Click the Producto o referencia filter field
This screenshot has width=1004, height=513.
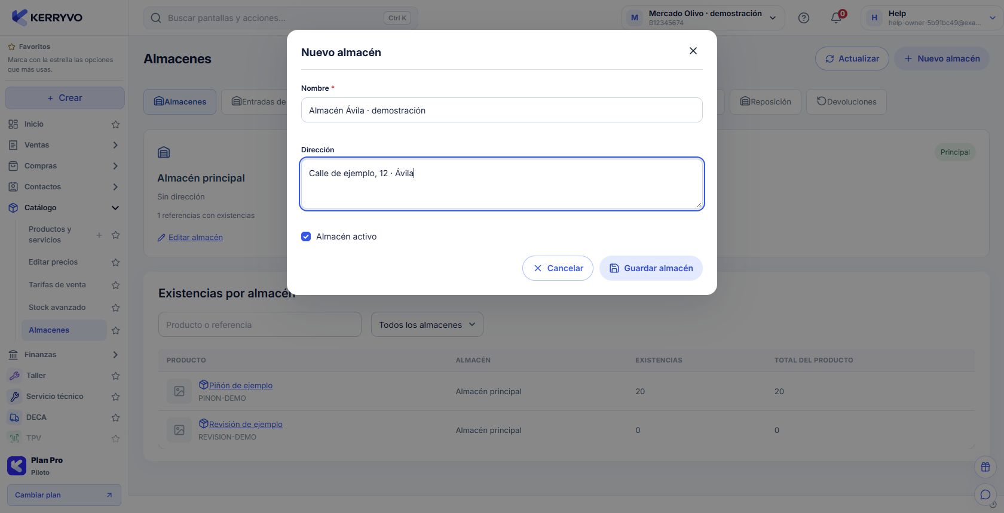[260, 324]
